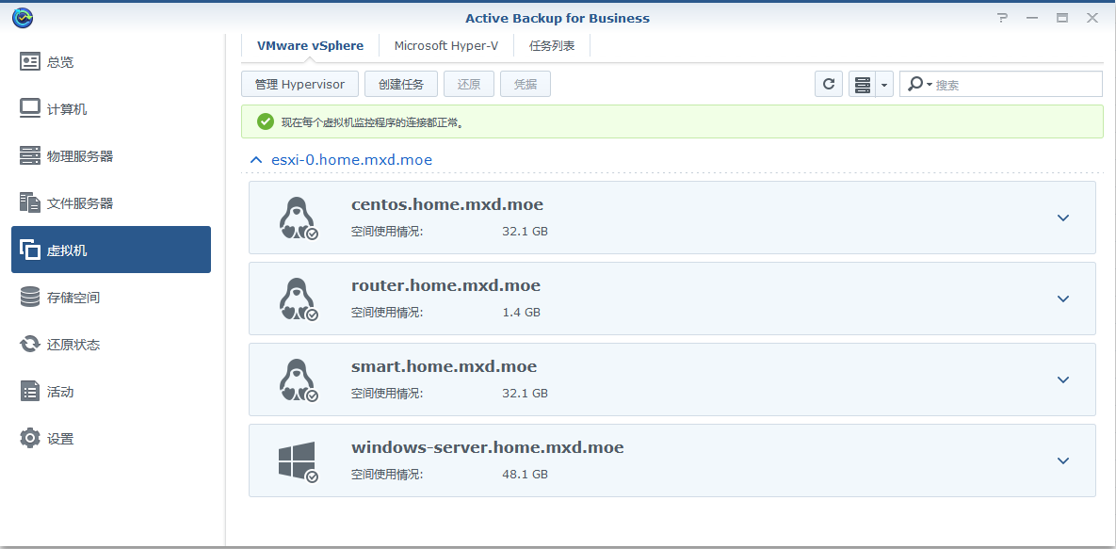This screenshot has width=1116, height=549.
Task: Click the 管理 Hypervisor button
Action: pos(300,84)
